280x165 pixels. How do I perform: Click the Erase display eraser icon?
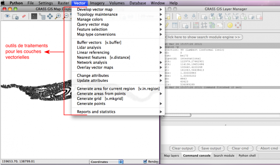24,16
